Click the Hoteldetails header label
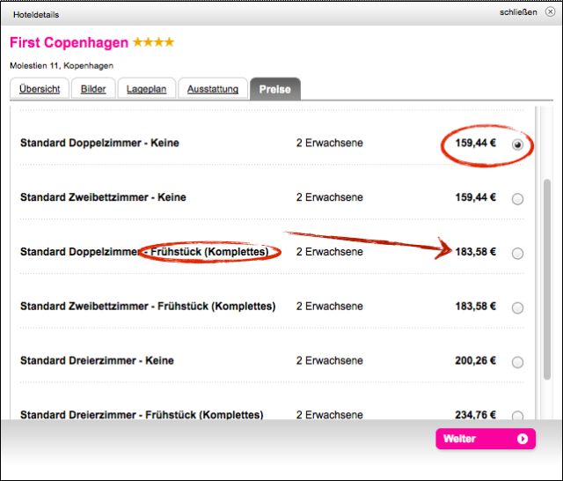Viewport: 563px width, 481px height. [x=36, y=15]
